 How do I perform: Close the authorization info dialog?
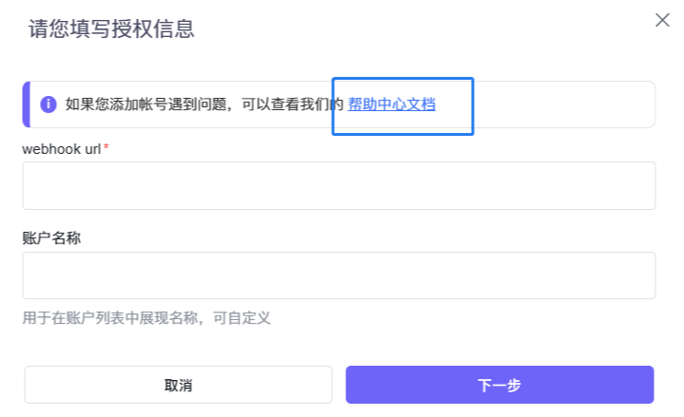click(x=662, y=21)
